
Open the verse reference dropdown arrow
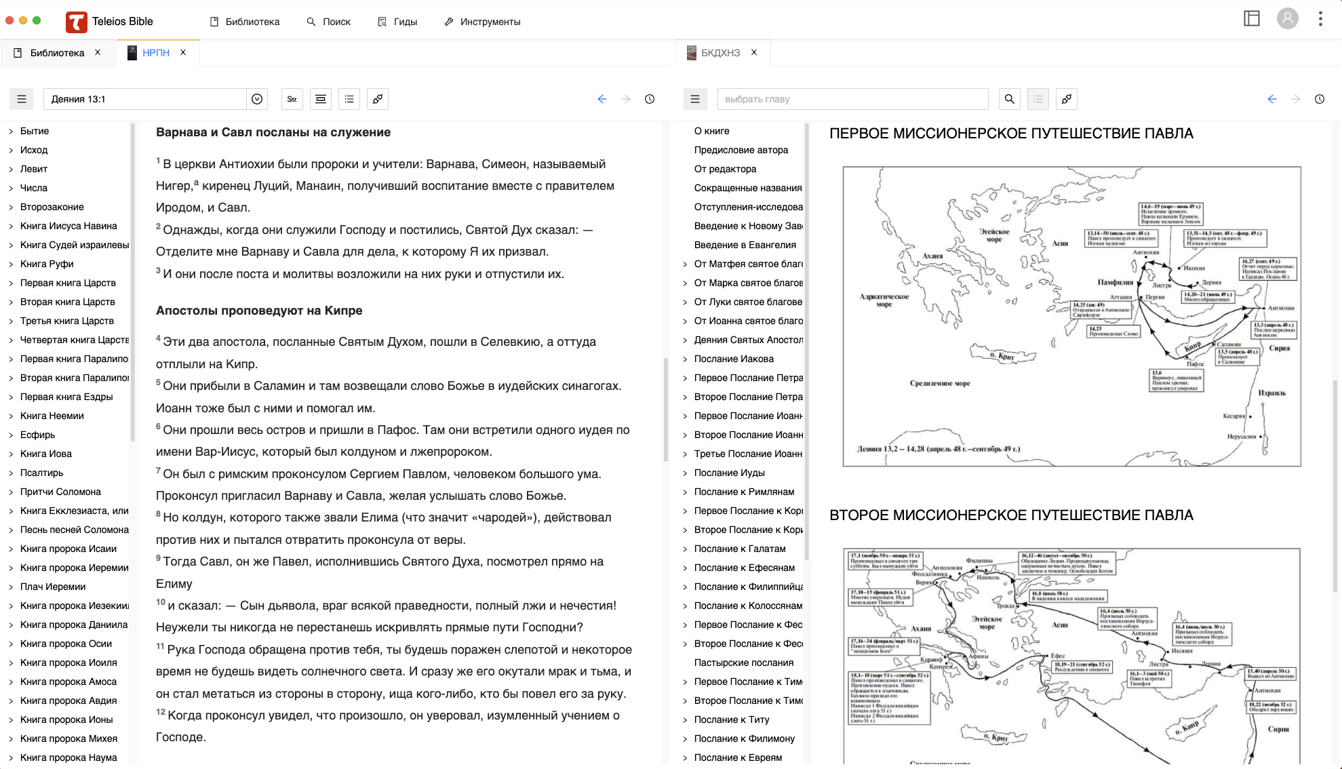[257, 99]
